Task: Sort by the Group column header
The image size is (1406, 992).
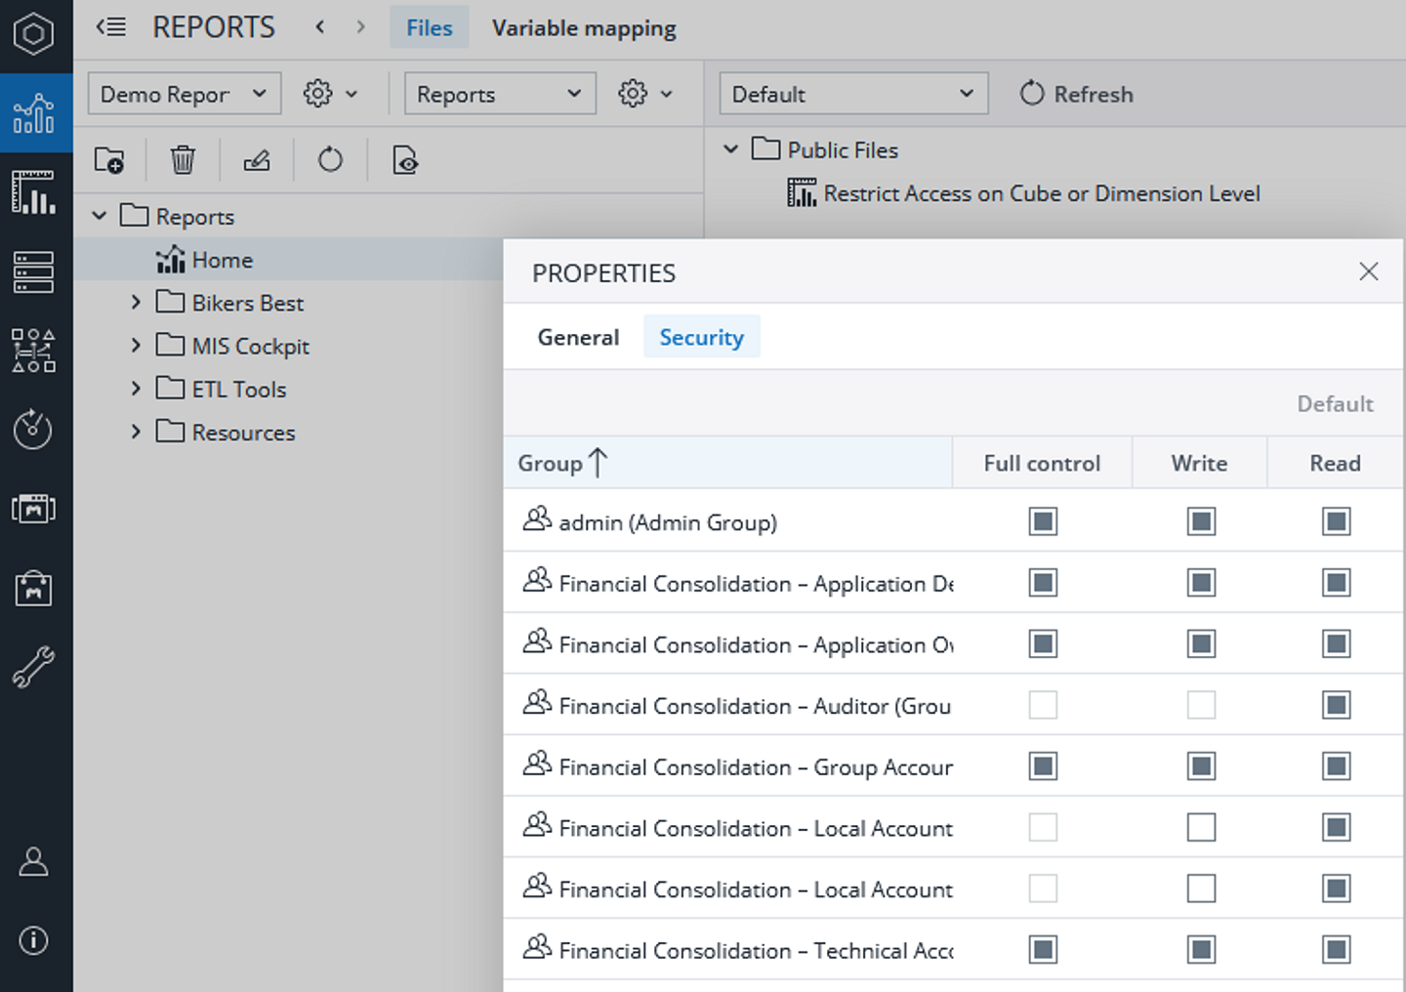Action: point(727,463)
